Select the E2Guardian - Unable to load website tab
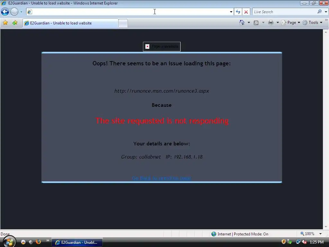Screen dimensions: 329x247 (x=70, y=23)
